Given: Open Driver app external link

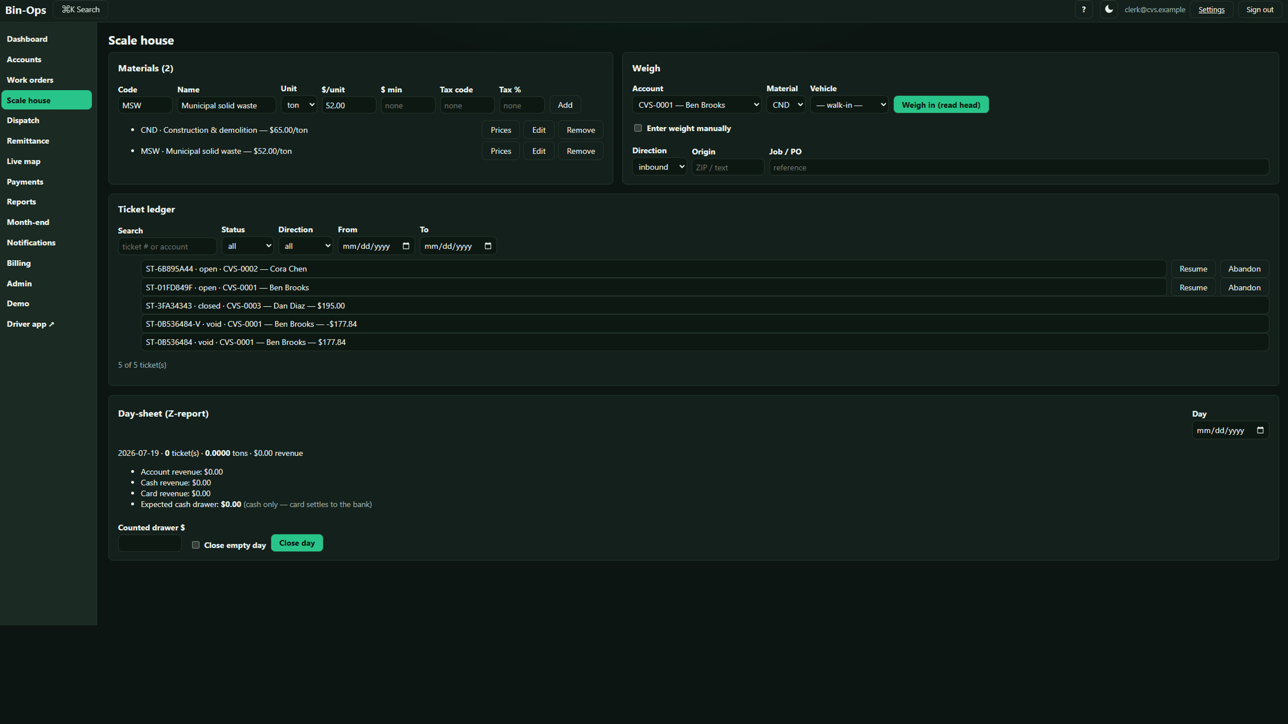Looking at the screenshot, I should click(x=47, y=324).
